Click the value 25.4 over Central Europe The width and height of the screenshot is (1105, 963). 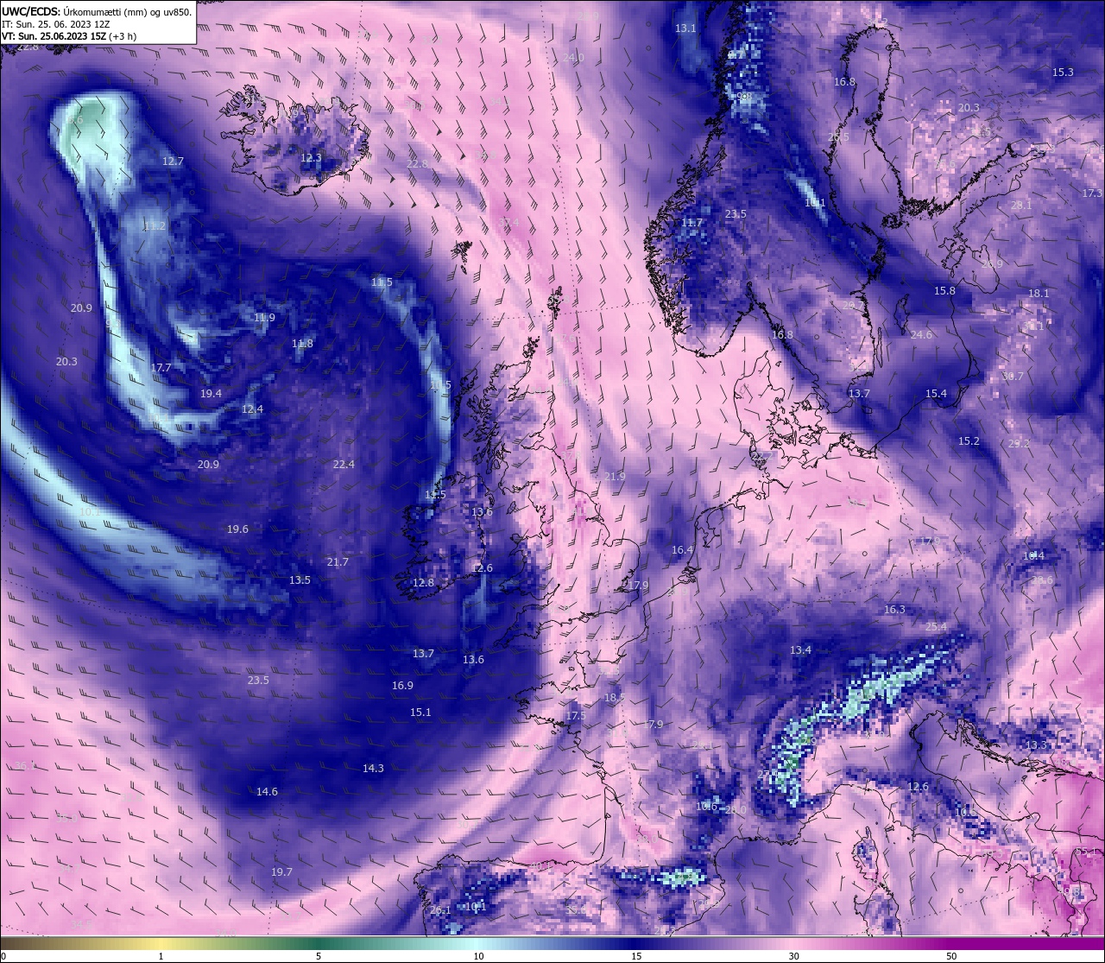pos(936,627)
